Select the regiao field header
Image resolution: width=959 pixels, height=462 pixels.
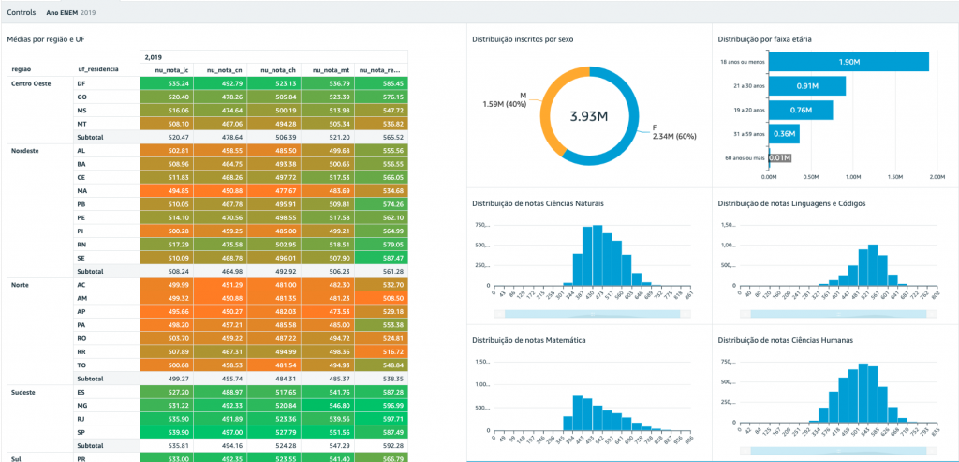click(22, 70)
